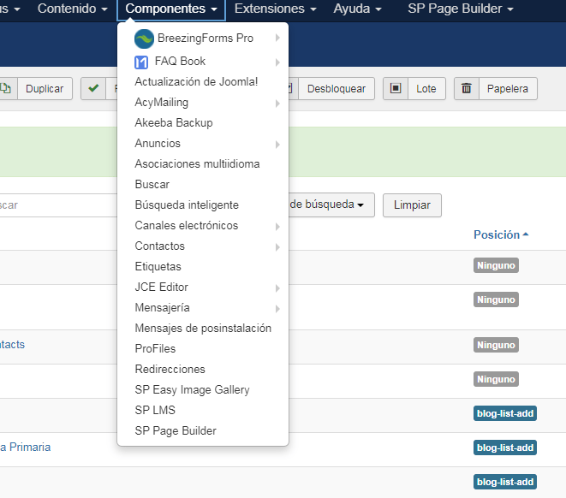Image resolution: width=566 pixels, height=498 pixels.
Task: Open Mensajes de posinstalación
Action: click(203, 329)
